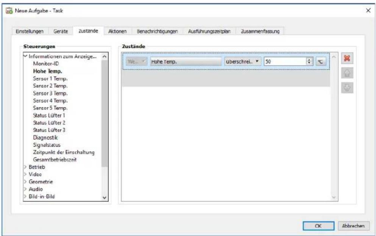Viewport: 376px width, 236px height.
Task: Select Status Lüfter 3
Action: 49,130
